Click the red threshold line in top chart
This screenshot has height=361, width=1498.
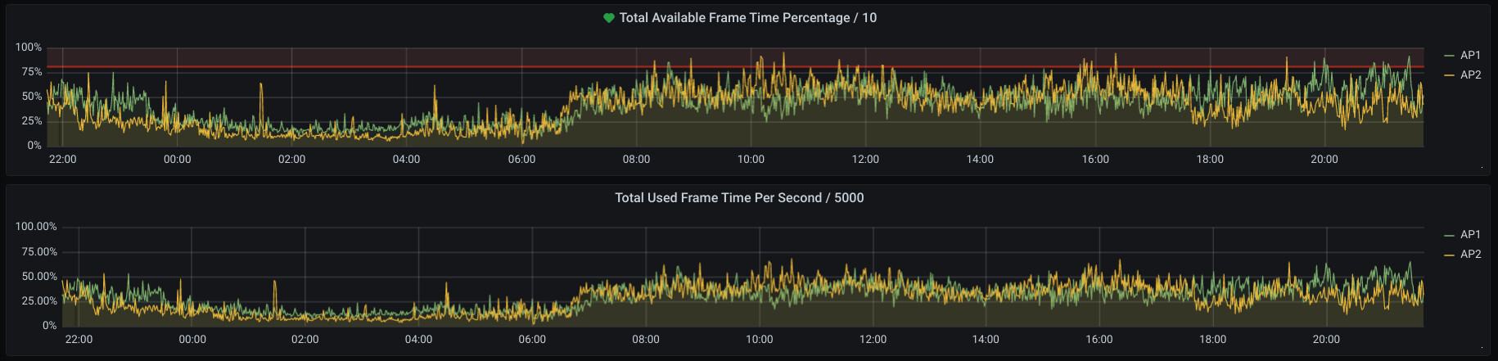(x=327, y=66)
